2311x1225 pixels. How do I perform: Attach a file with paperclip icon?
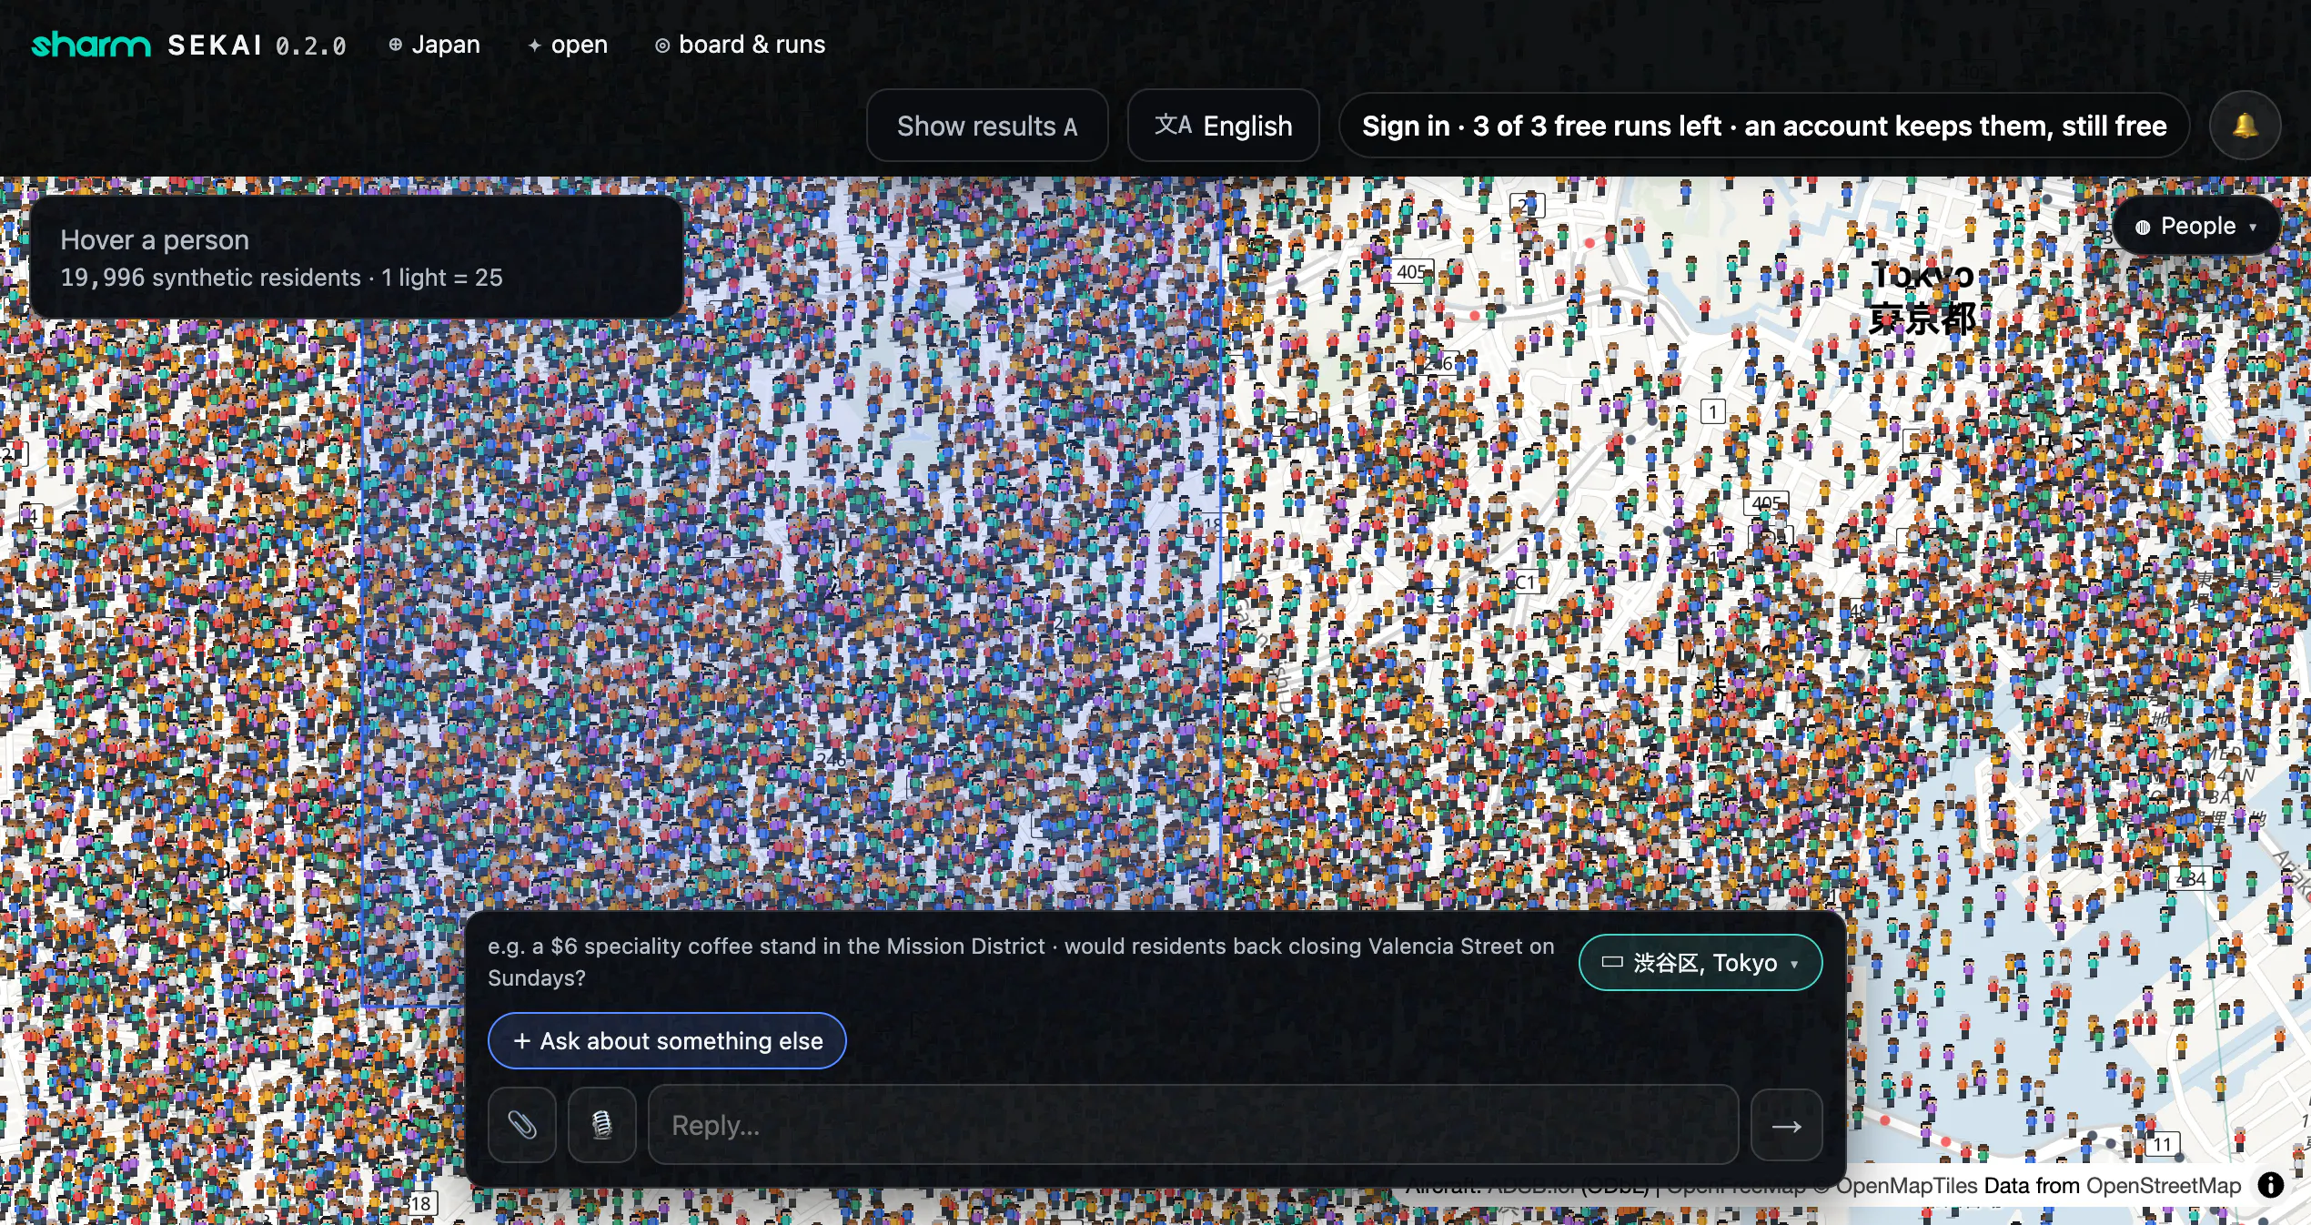pos(522,1125)
